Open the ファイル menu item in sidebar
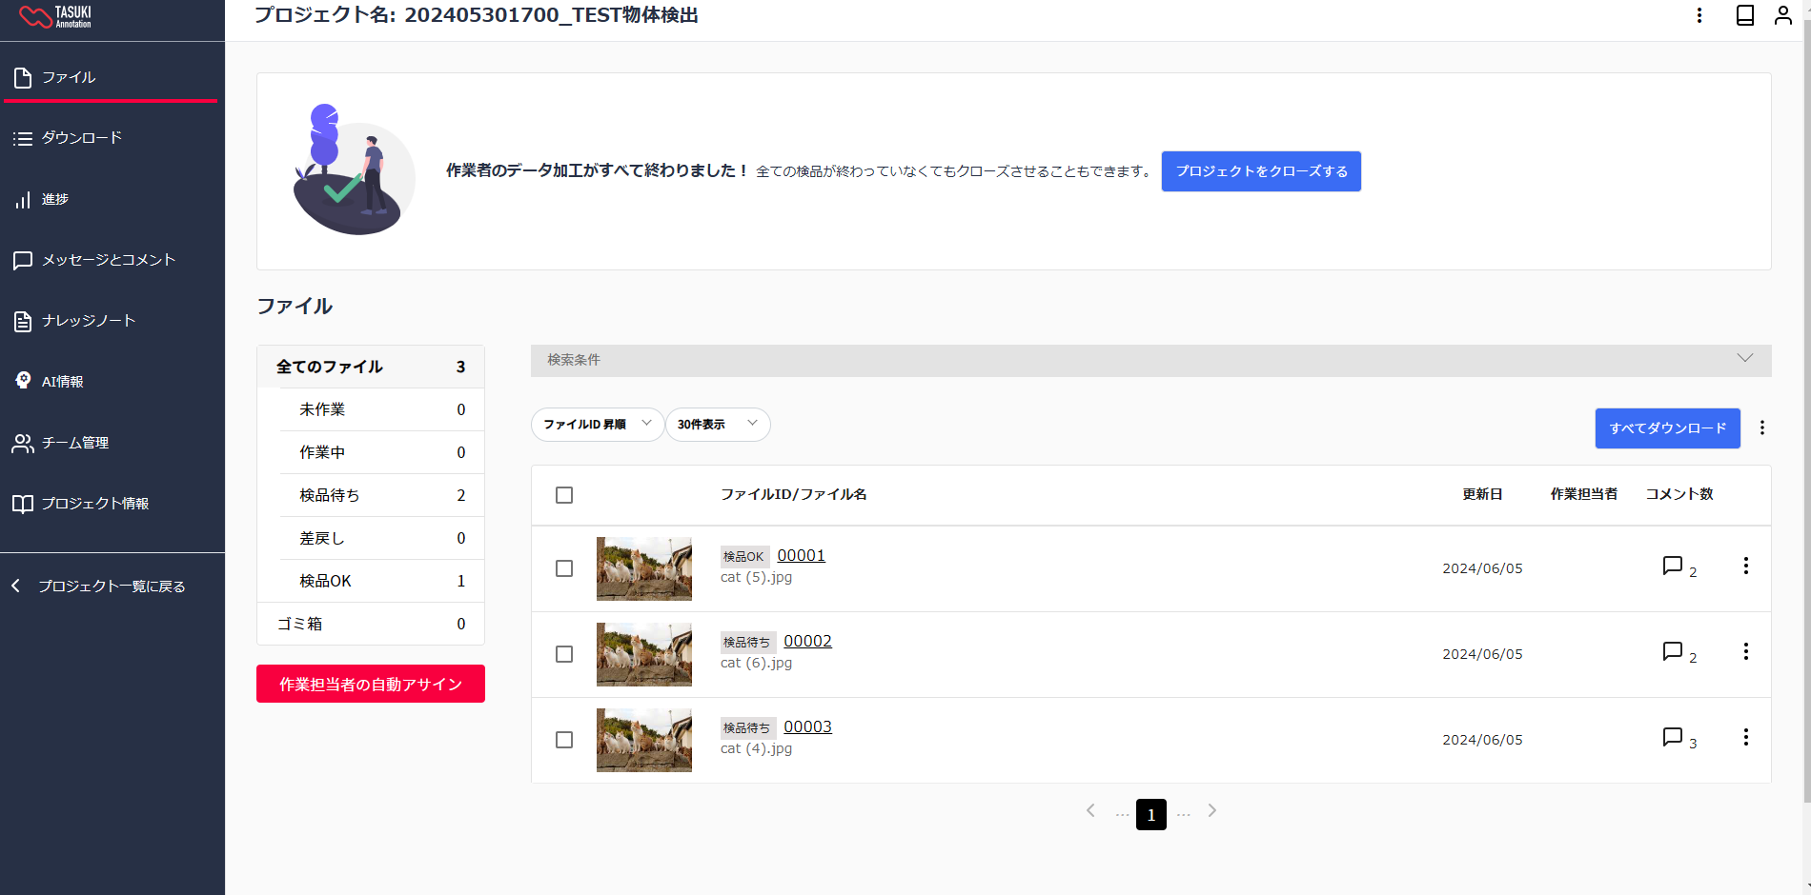Viewport: 1811px width, 895px height. 112,77
